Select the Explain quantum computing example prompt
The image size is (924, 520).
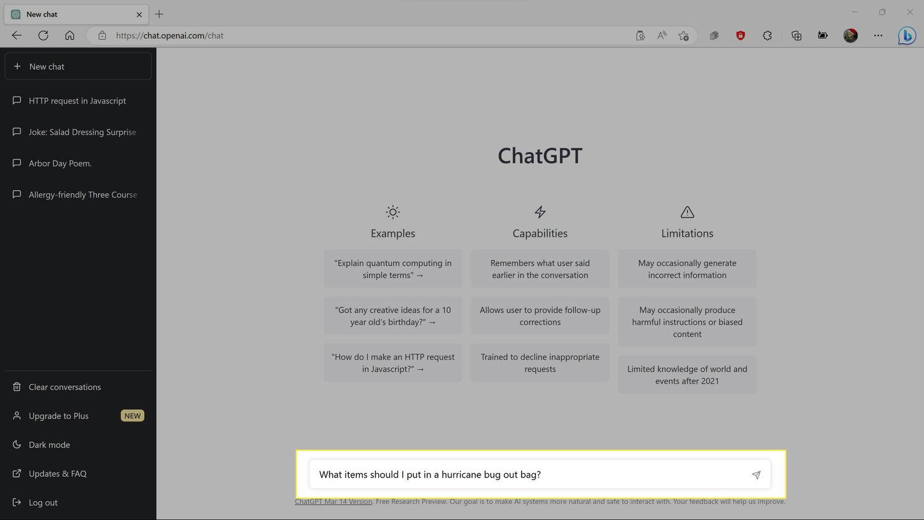pos(392,269)
